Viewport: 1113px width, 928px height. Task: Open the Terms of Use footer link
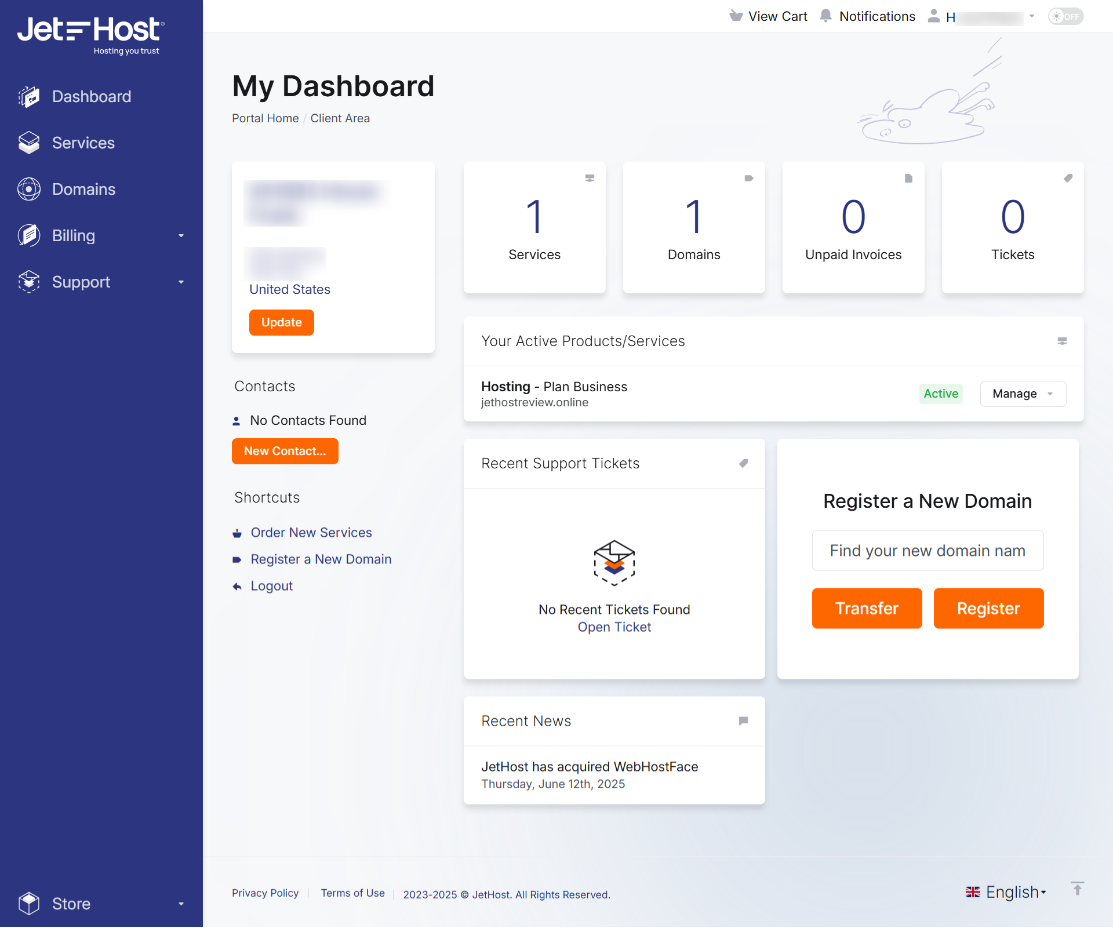tap(353, 894)
